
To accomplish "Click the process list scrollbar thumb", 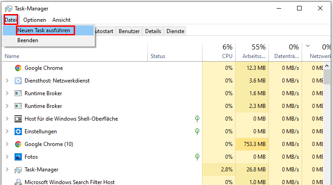I will pos(327,77).
